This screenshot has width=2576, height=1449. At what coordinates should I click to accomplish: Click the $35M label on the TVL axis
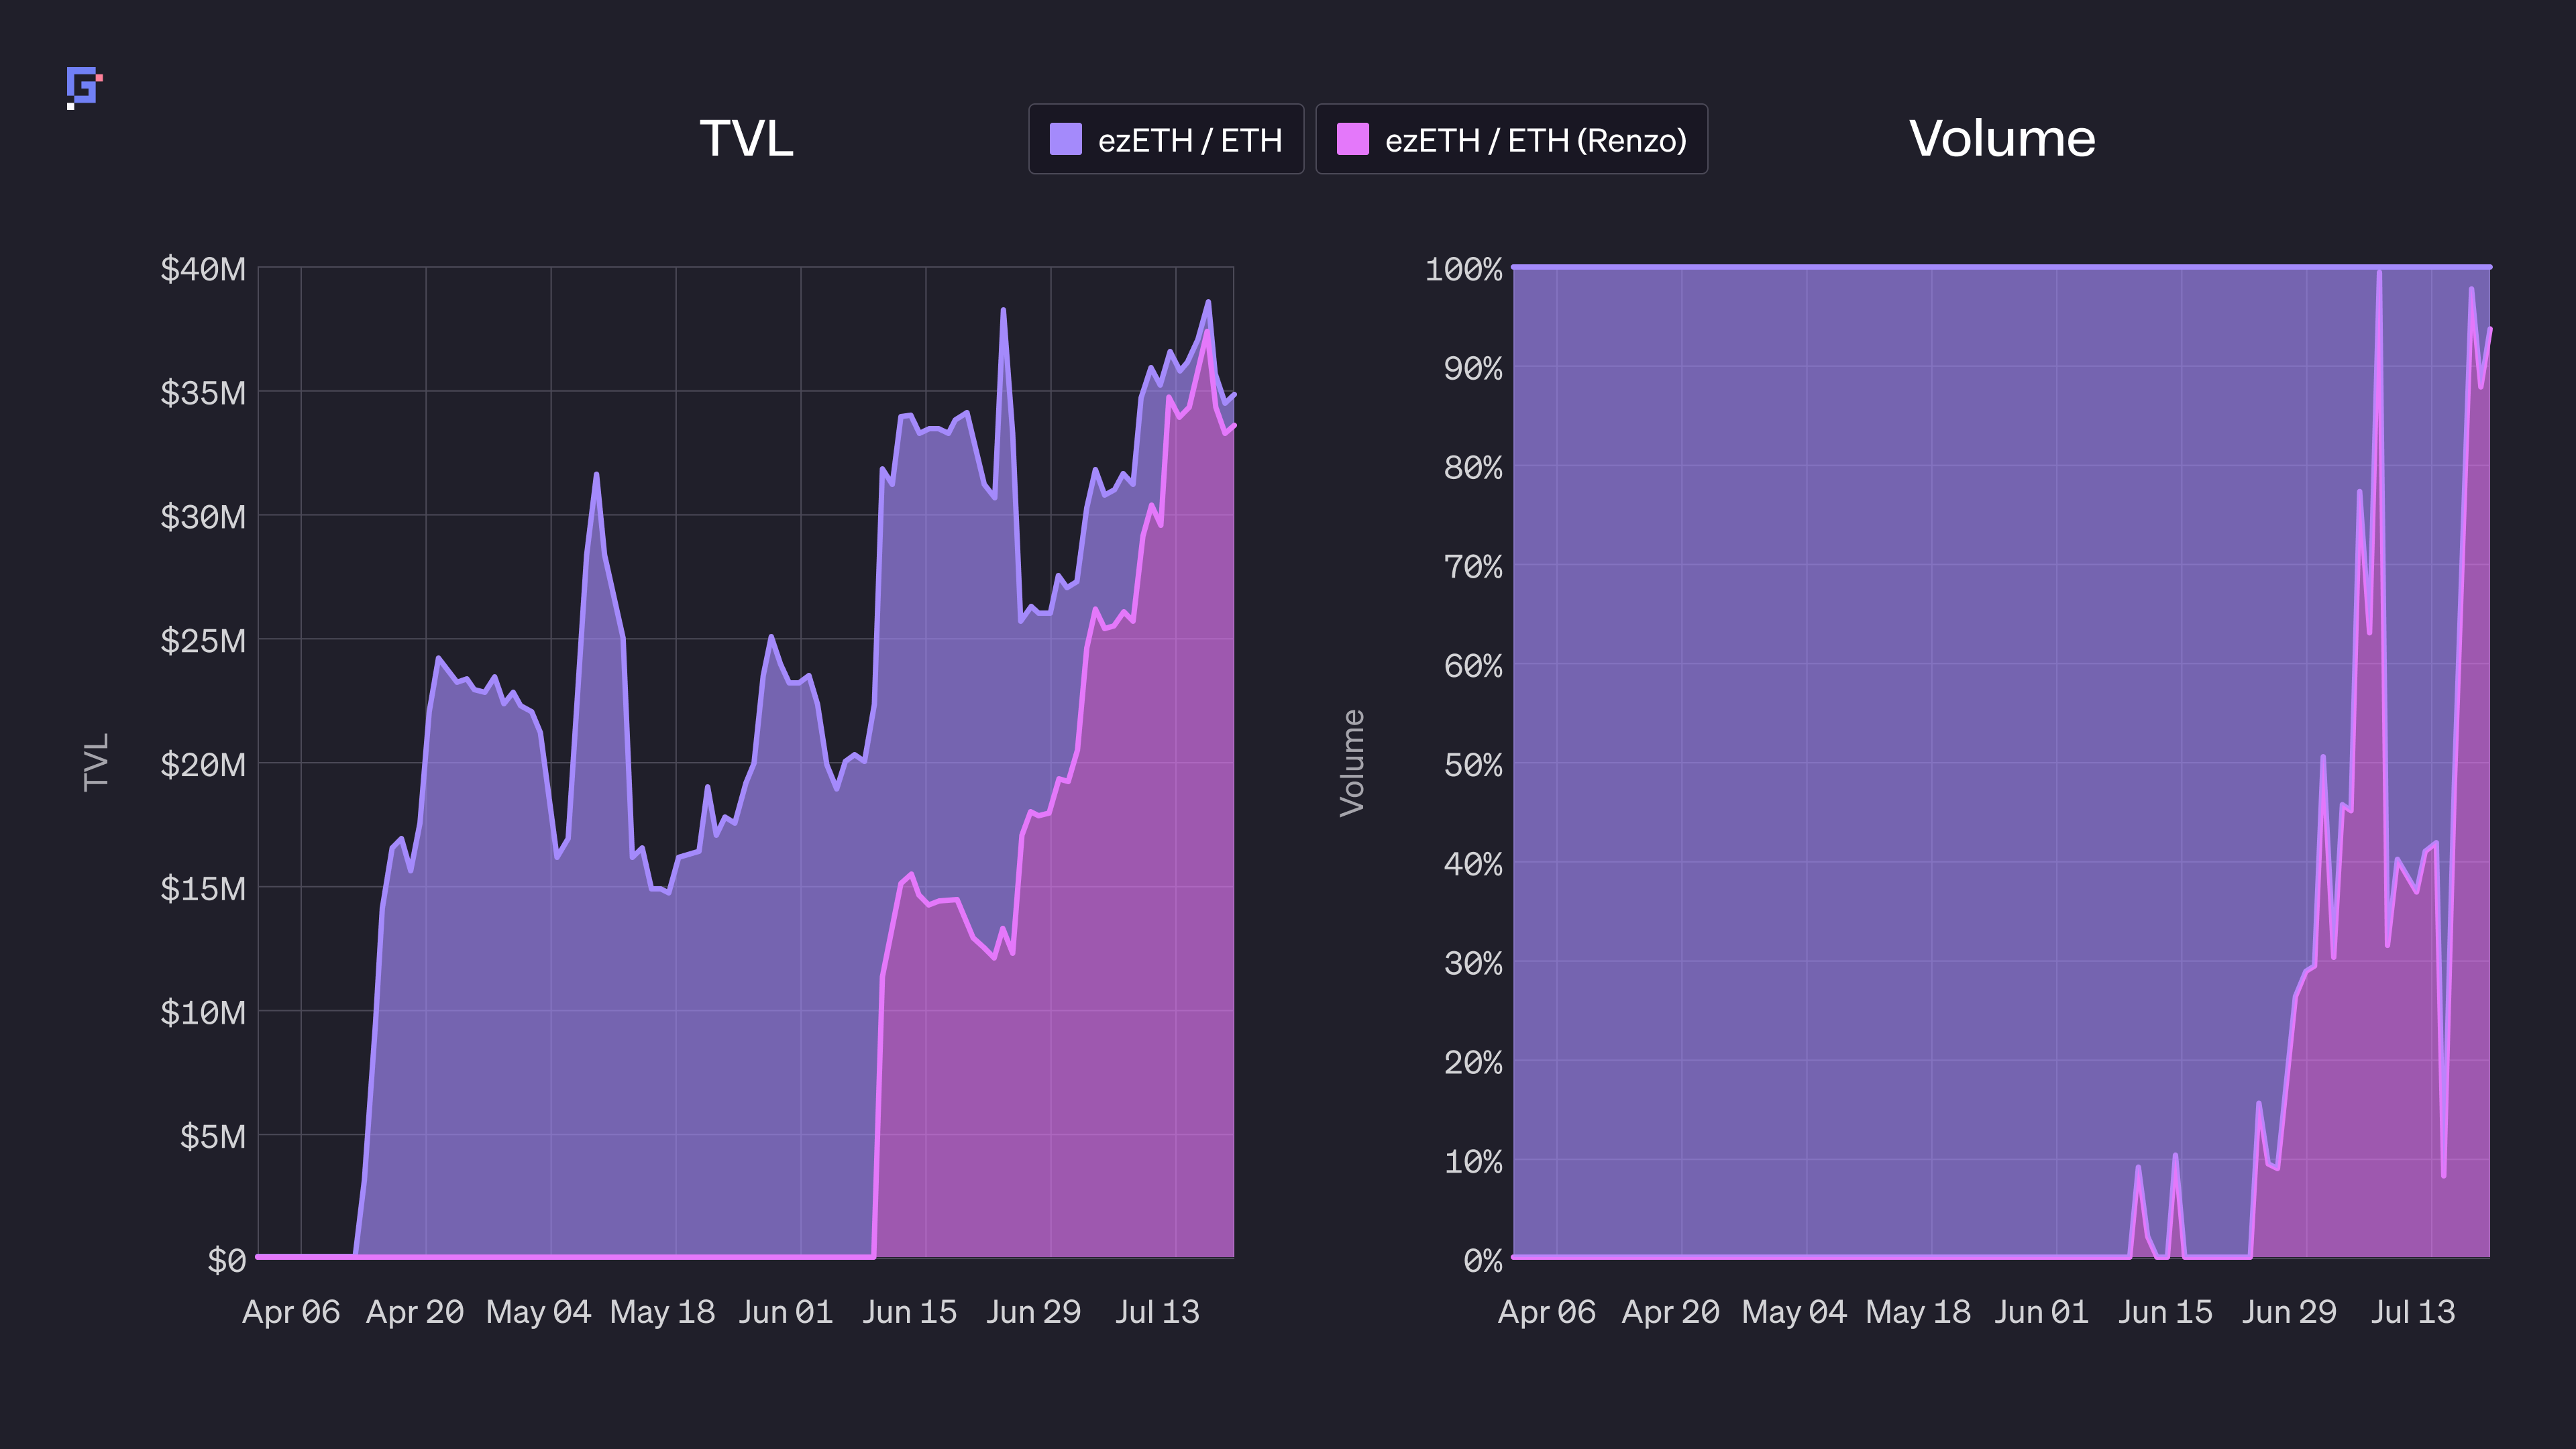pos(203,392)
